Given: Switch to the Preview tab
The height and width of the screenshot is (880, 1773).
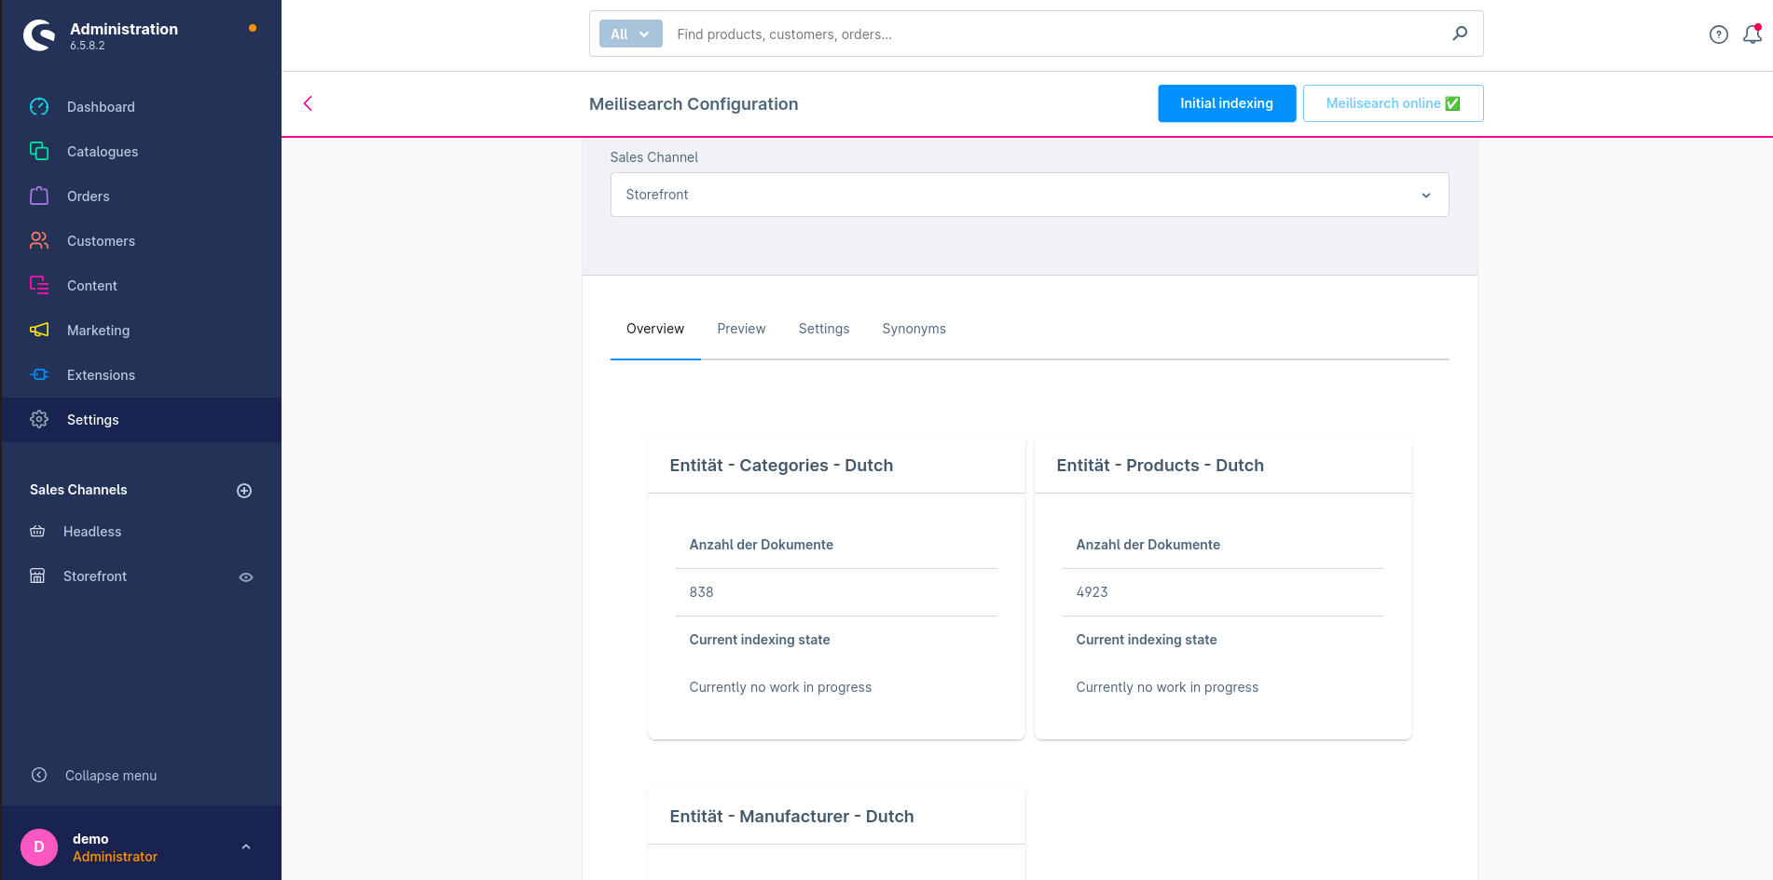Looking at the screenshot, I should tap(741, 329).
